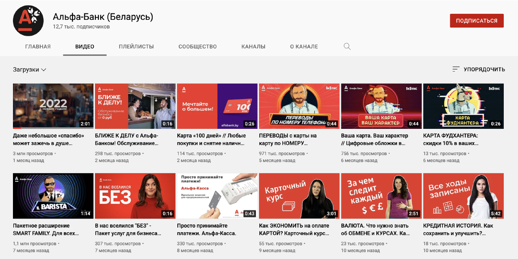Expand the Загрузки uploads dropdown
This screenshot has width=518, height=259.
[30, 69]
